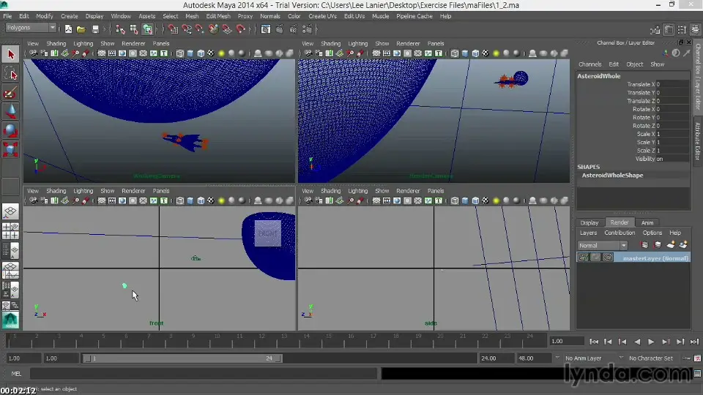Screen dimensions: 703x395
Task: Click the Save Scene disk icon
Action: click(x=95, y=29)
